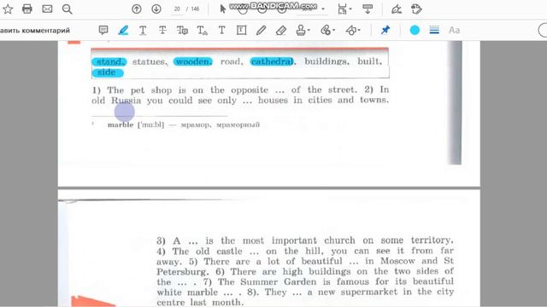
Task: Open the line thickness settings
Action: [x=434, y=31]
